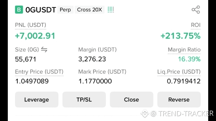
Task: Close the 0GUSDT position
Action: click(131, 99)
